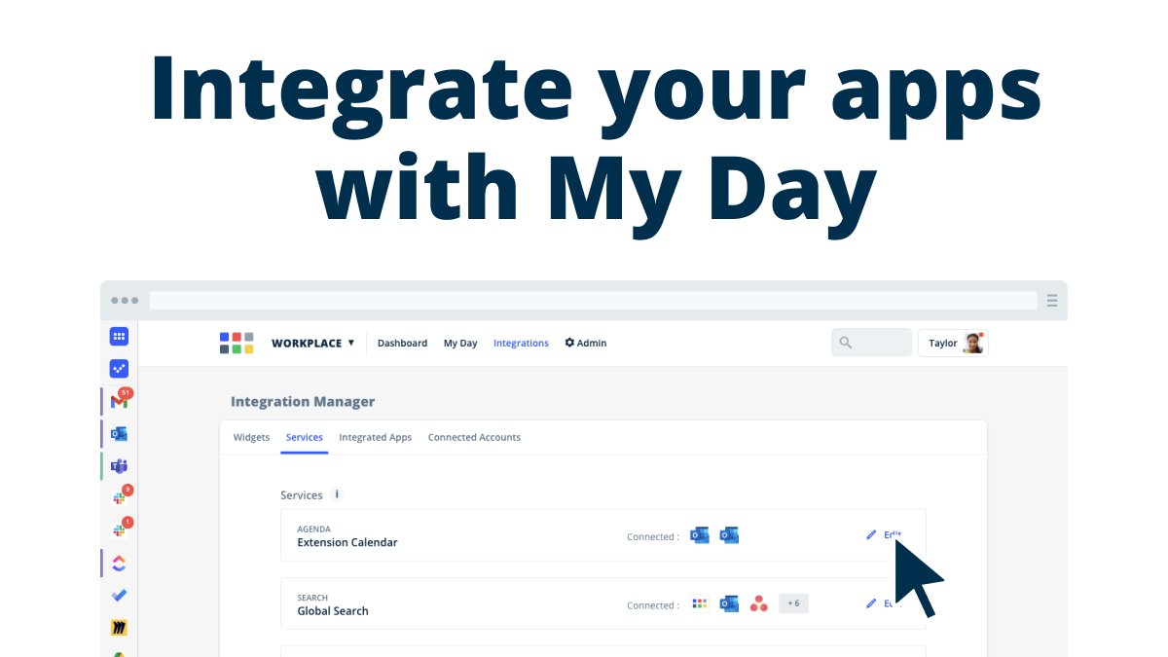
Task: Open Taylor's profile menu
Action: (x=952, y=343)
